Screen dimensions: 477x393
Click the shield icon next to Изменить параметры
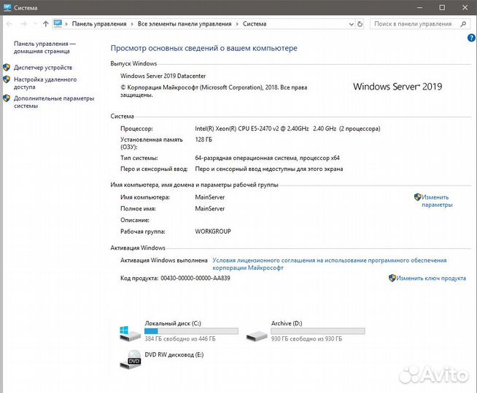[x=418, y=197]
